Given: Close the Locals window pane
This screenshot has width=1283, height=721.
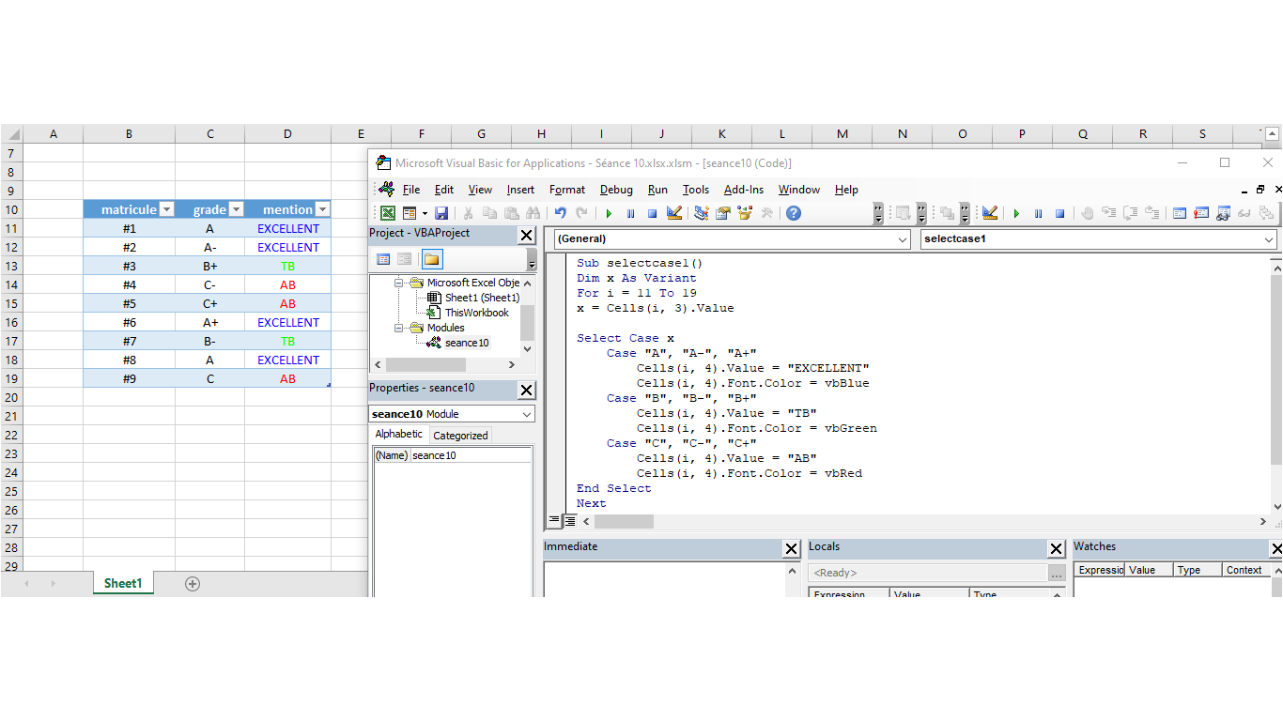Looking at the screenshot, I should click(x=1057, y=549).
